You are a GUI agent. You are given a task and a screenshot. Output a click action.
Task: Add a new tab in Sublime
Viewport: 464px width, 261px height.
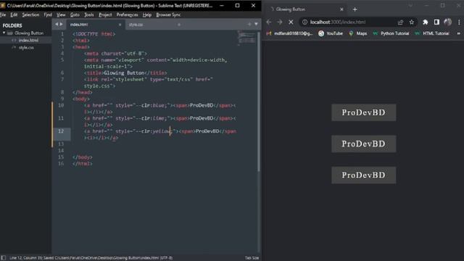click(249, 24)
